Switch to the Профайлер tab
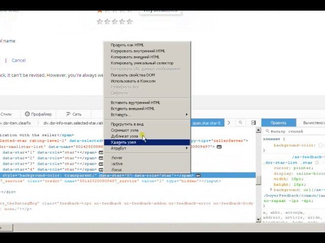This screenshot has height=243, width=325. point(38,114)
